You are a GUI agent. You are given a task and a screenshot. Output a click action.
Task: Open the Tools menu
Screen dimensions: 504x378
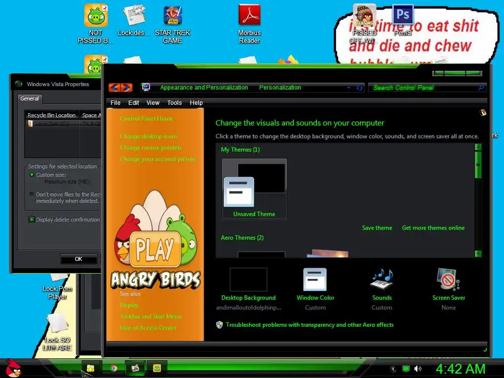click(175, 103)
